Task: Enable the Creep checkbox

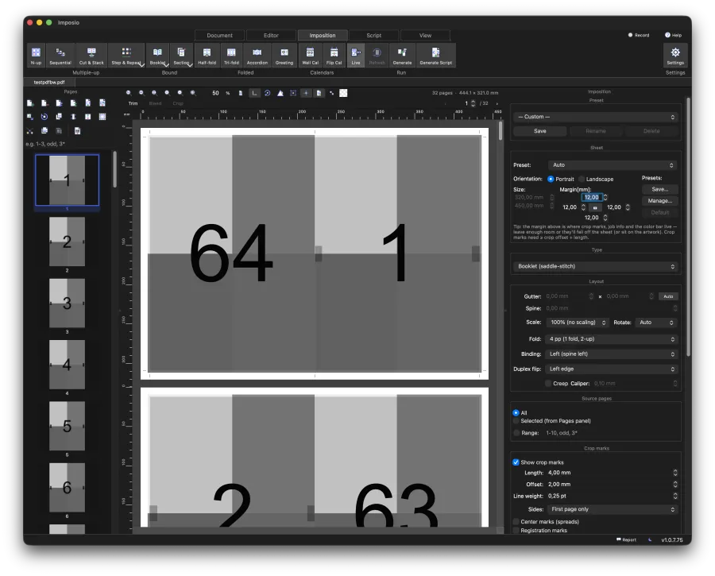Action: pos(548,384)
